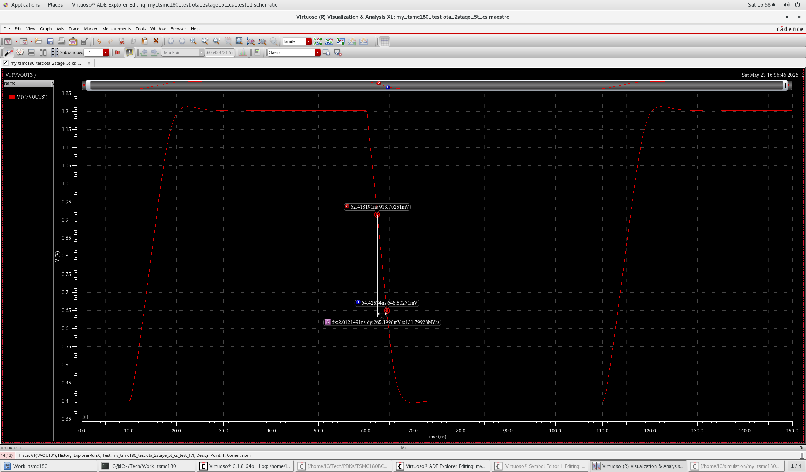Image resolution: width=806 pixels, height=472 pixels.
Task: Open the Axis menu
Action: click(60, 29)
